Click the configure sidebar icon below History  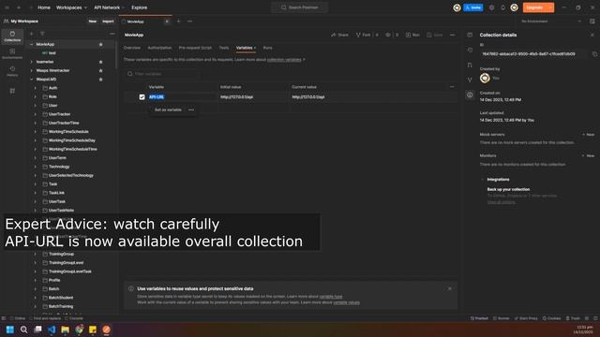[12, 91]
